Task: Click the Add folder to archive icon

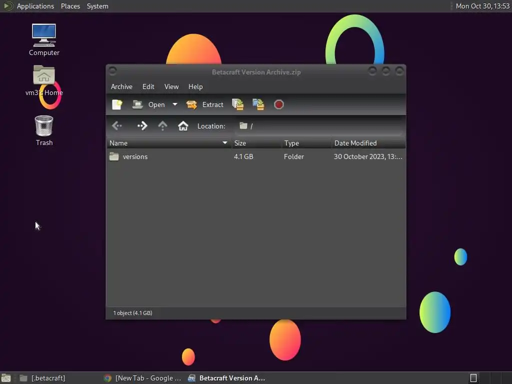Action: click(x=258, y=104)
